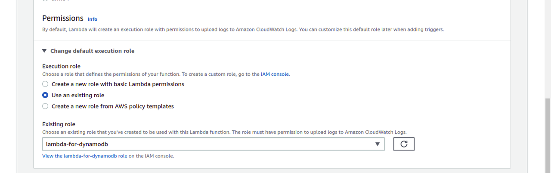Viewport: 551px width, 173px height.
Task: Click the 'Existing role' field label
Action: tap(59, 124)
